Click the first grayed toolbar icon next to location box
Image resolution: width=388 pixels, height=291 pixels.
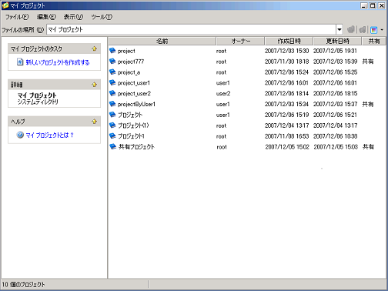351,30
